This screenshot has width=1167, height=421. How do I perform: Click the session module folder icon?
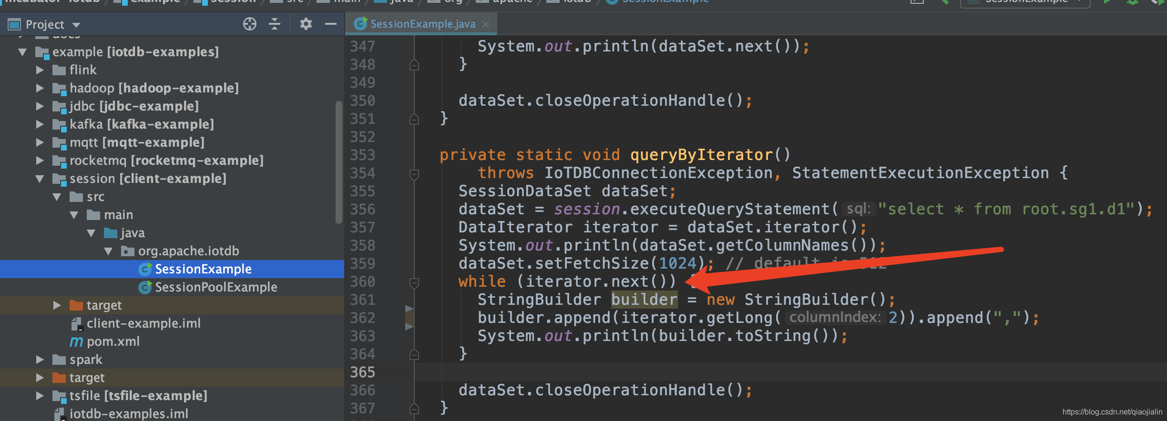(x=59, y=179)
